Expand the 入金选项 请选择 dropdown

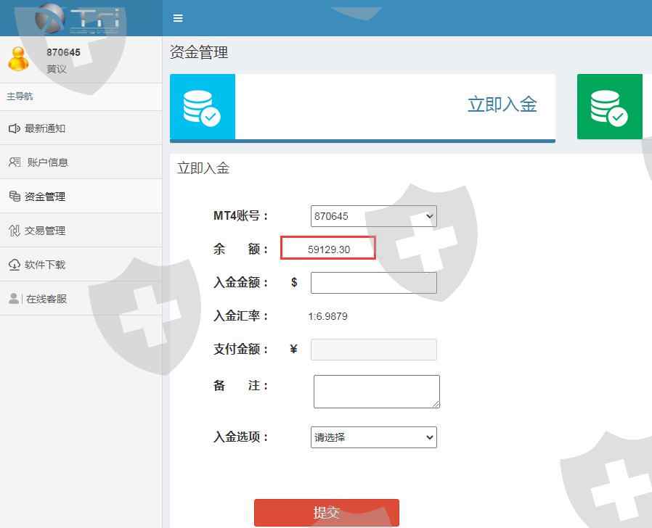pos(373,437)
